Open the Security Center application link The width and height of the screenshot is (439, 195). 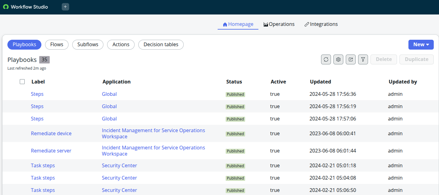(x=119, y=165)
